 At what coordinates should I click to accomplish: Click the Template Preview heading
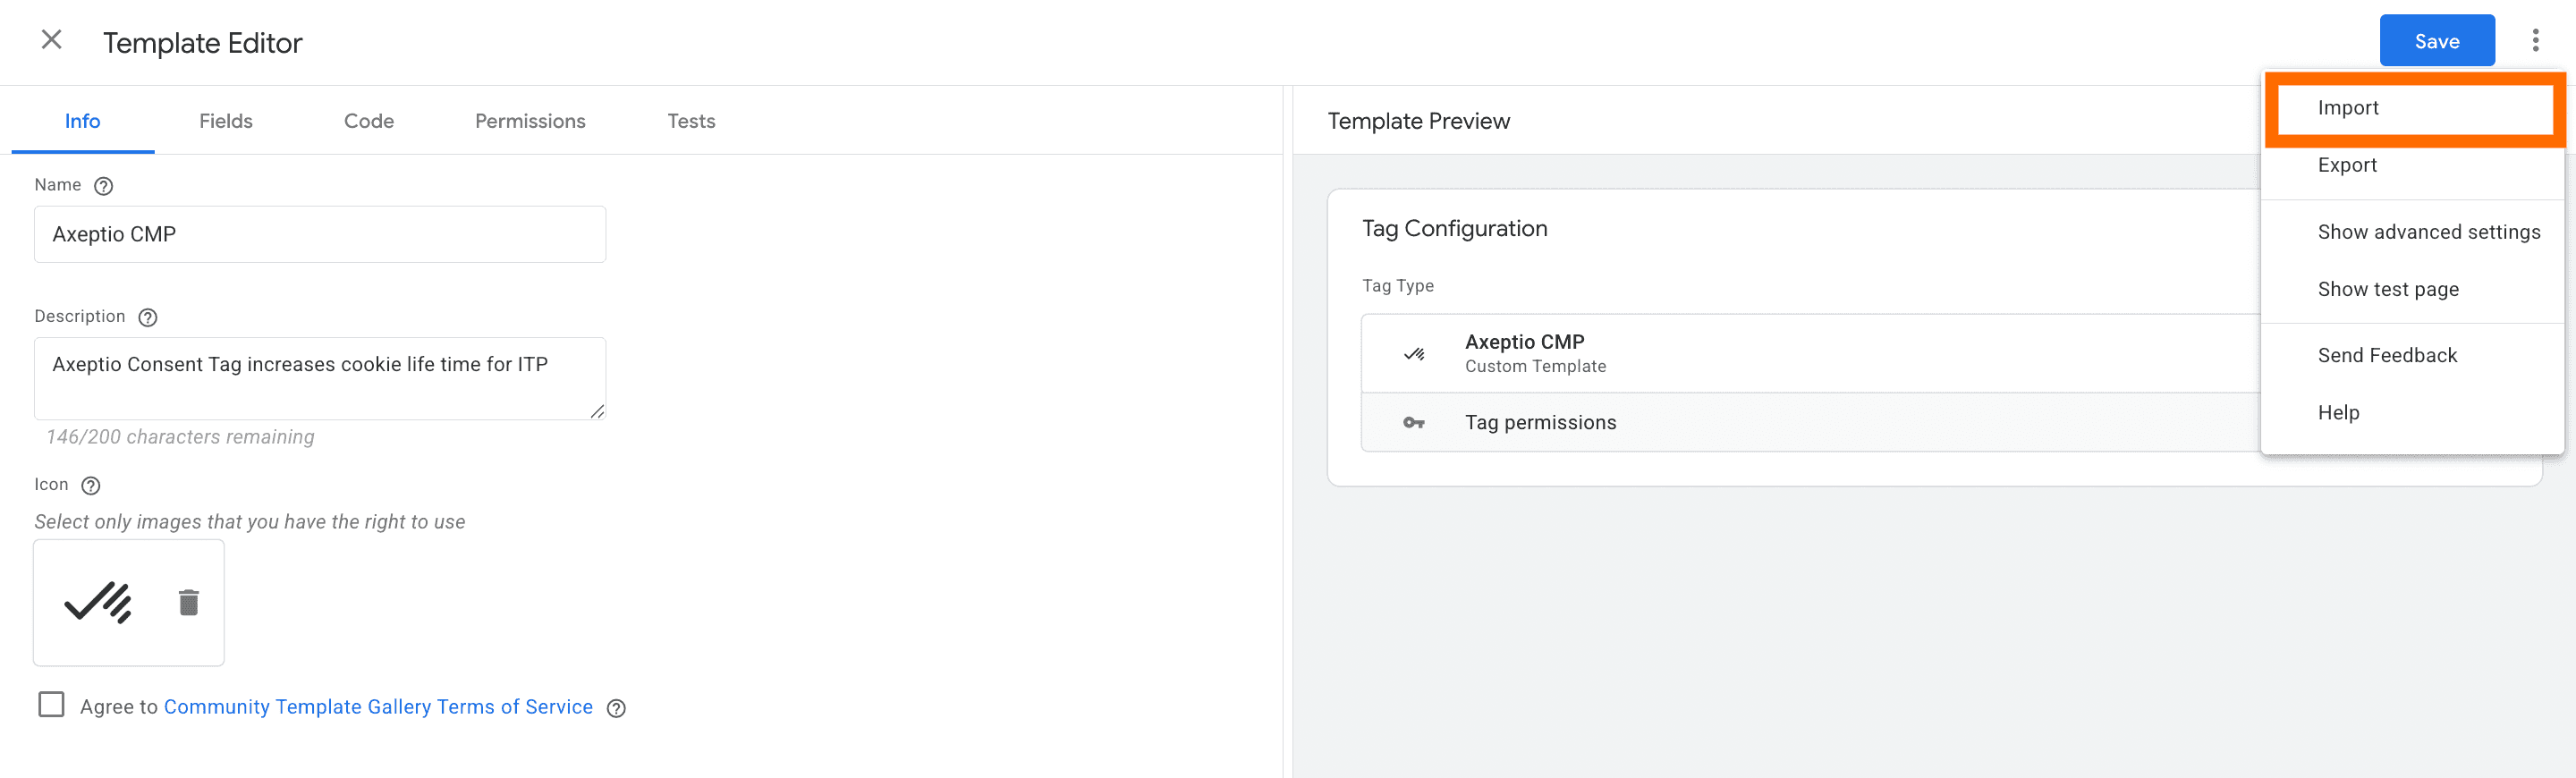[1418, 121]
